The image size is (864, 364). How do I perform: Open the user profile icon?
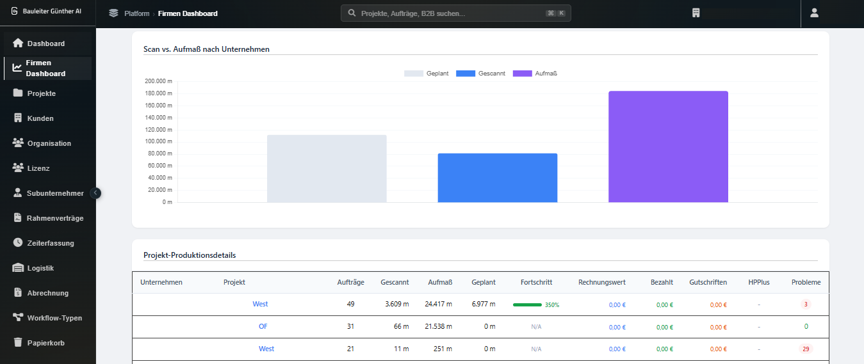(x=814, y=13)
